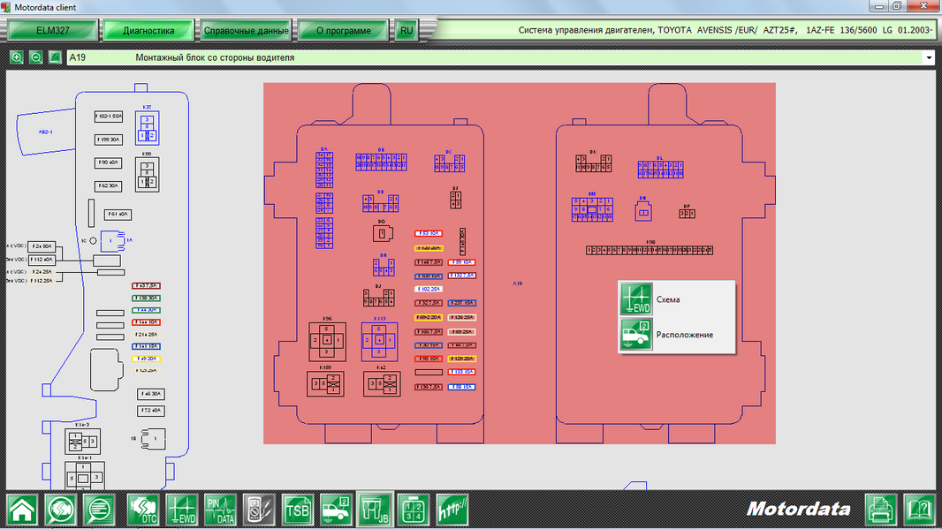Open the help book icon

tap(919, 510)
